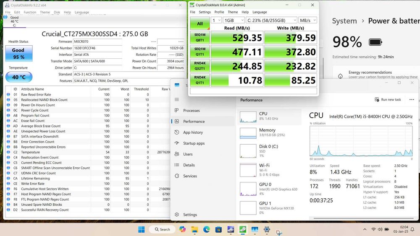
Task: Click the CrystalDiskMark taskbar icon
Action: (243, 229)
